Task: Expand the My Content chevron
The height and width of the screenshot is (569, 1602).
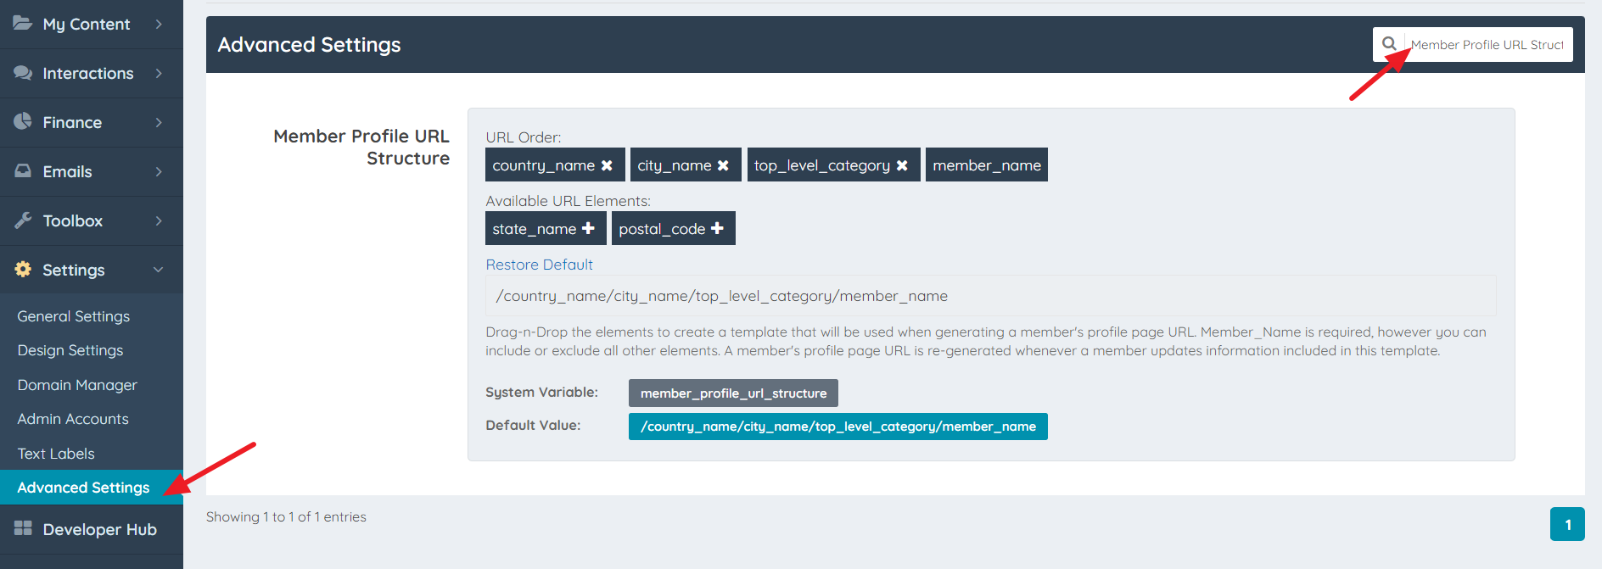Action: (159, 24)
